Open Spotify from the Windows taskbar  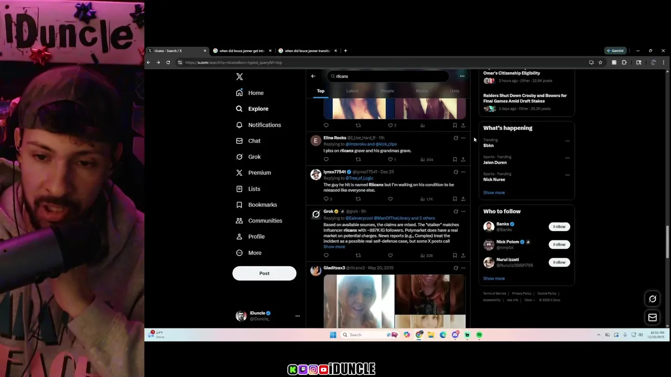[479, 335]
